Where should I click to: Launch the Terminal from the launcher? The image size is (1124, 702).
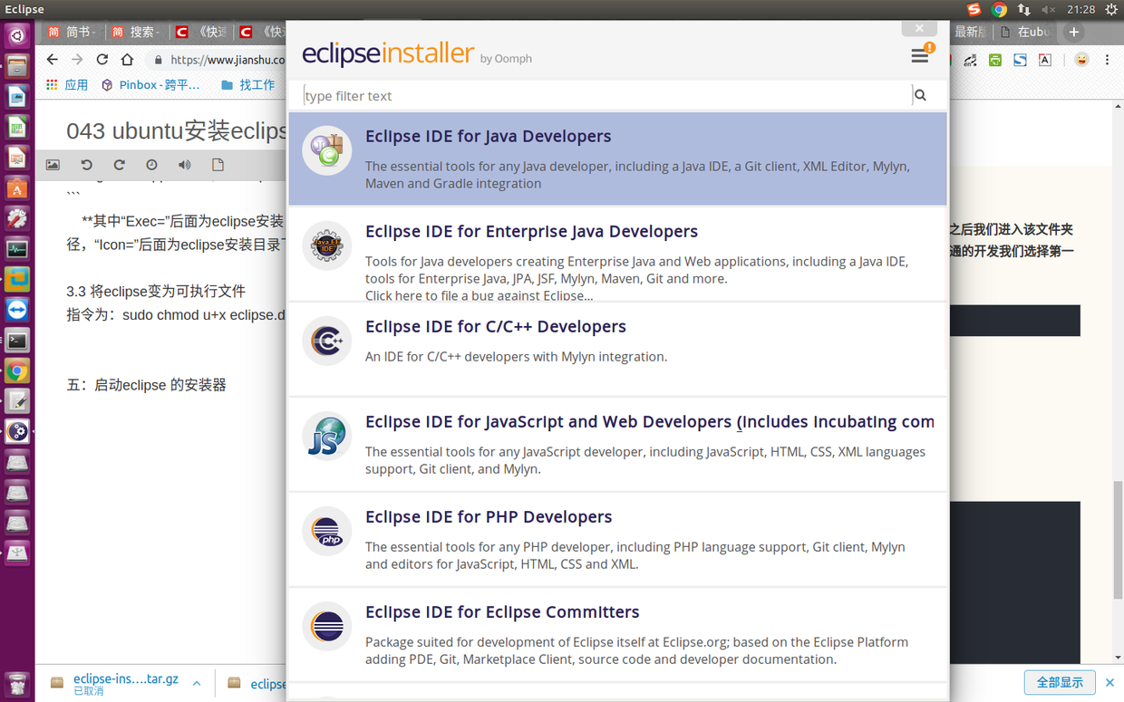[x=17, y=341]
